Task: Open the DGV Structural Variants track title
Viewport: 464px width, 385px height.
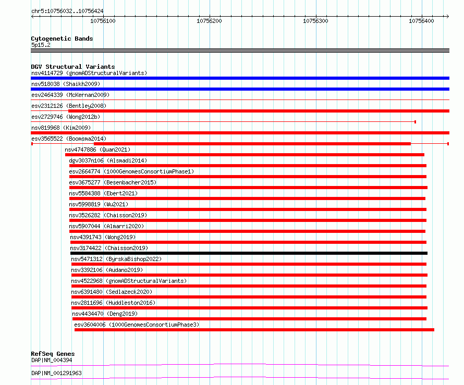Action: click(x=73, y=67)
